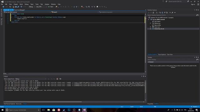The width and height of the screenshot is (200, 112).
Task: Open the Analyze menu
Action: point(47,4)
